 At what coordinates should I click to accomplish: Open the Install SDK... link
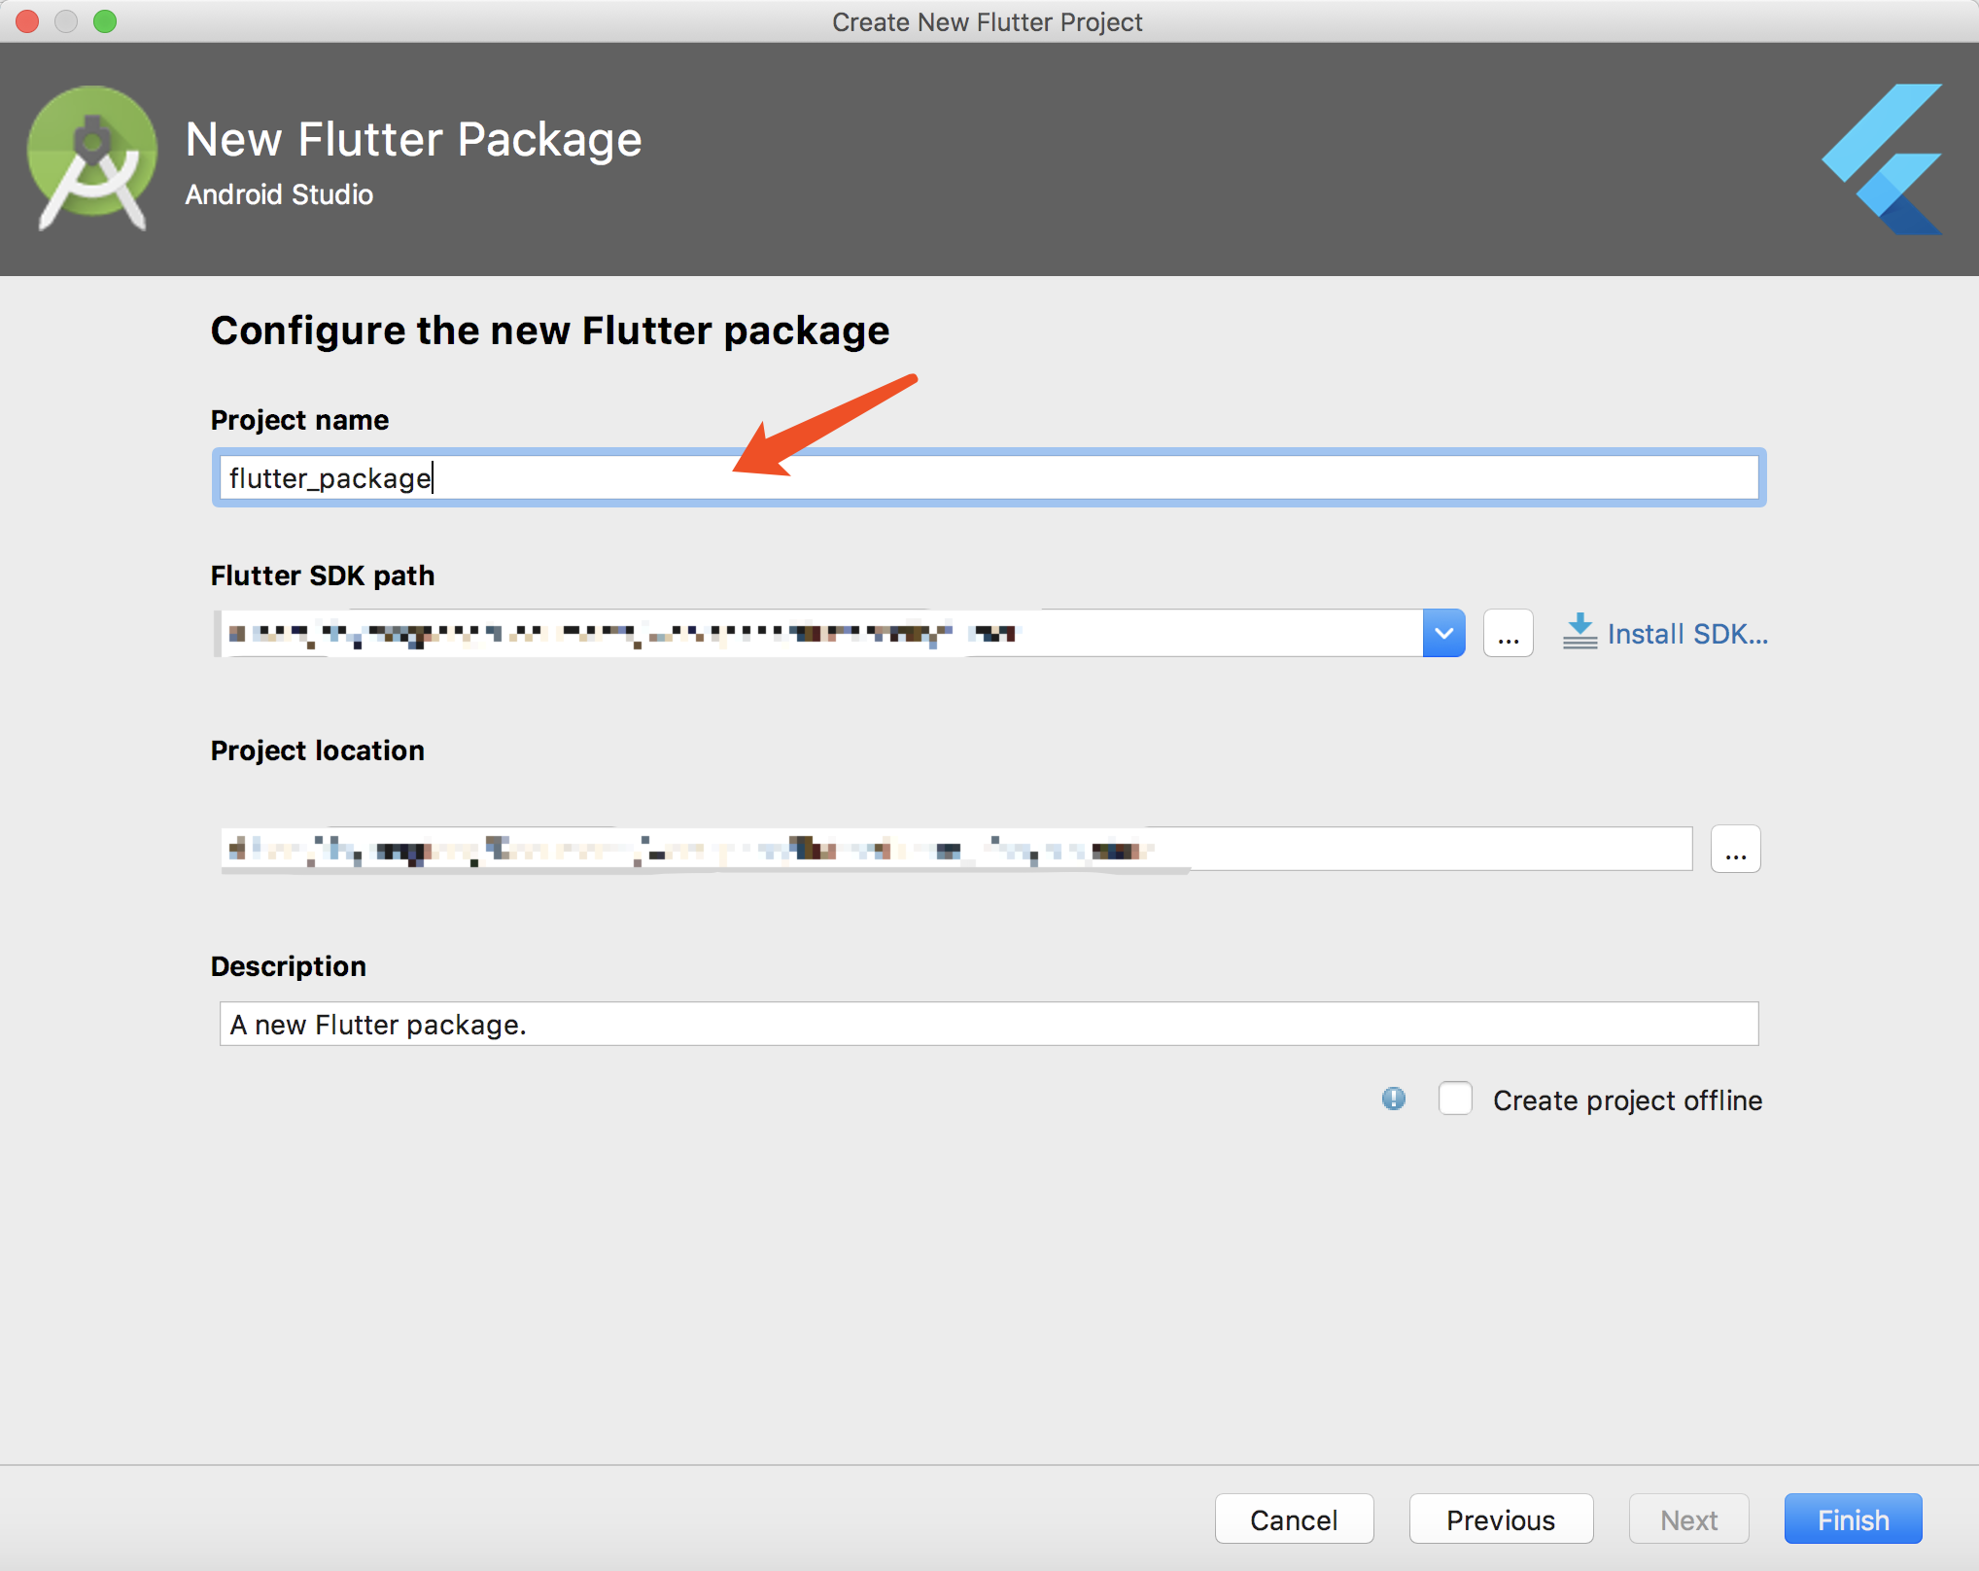pyautogui.click(x=1686, y=634)
